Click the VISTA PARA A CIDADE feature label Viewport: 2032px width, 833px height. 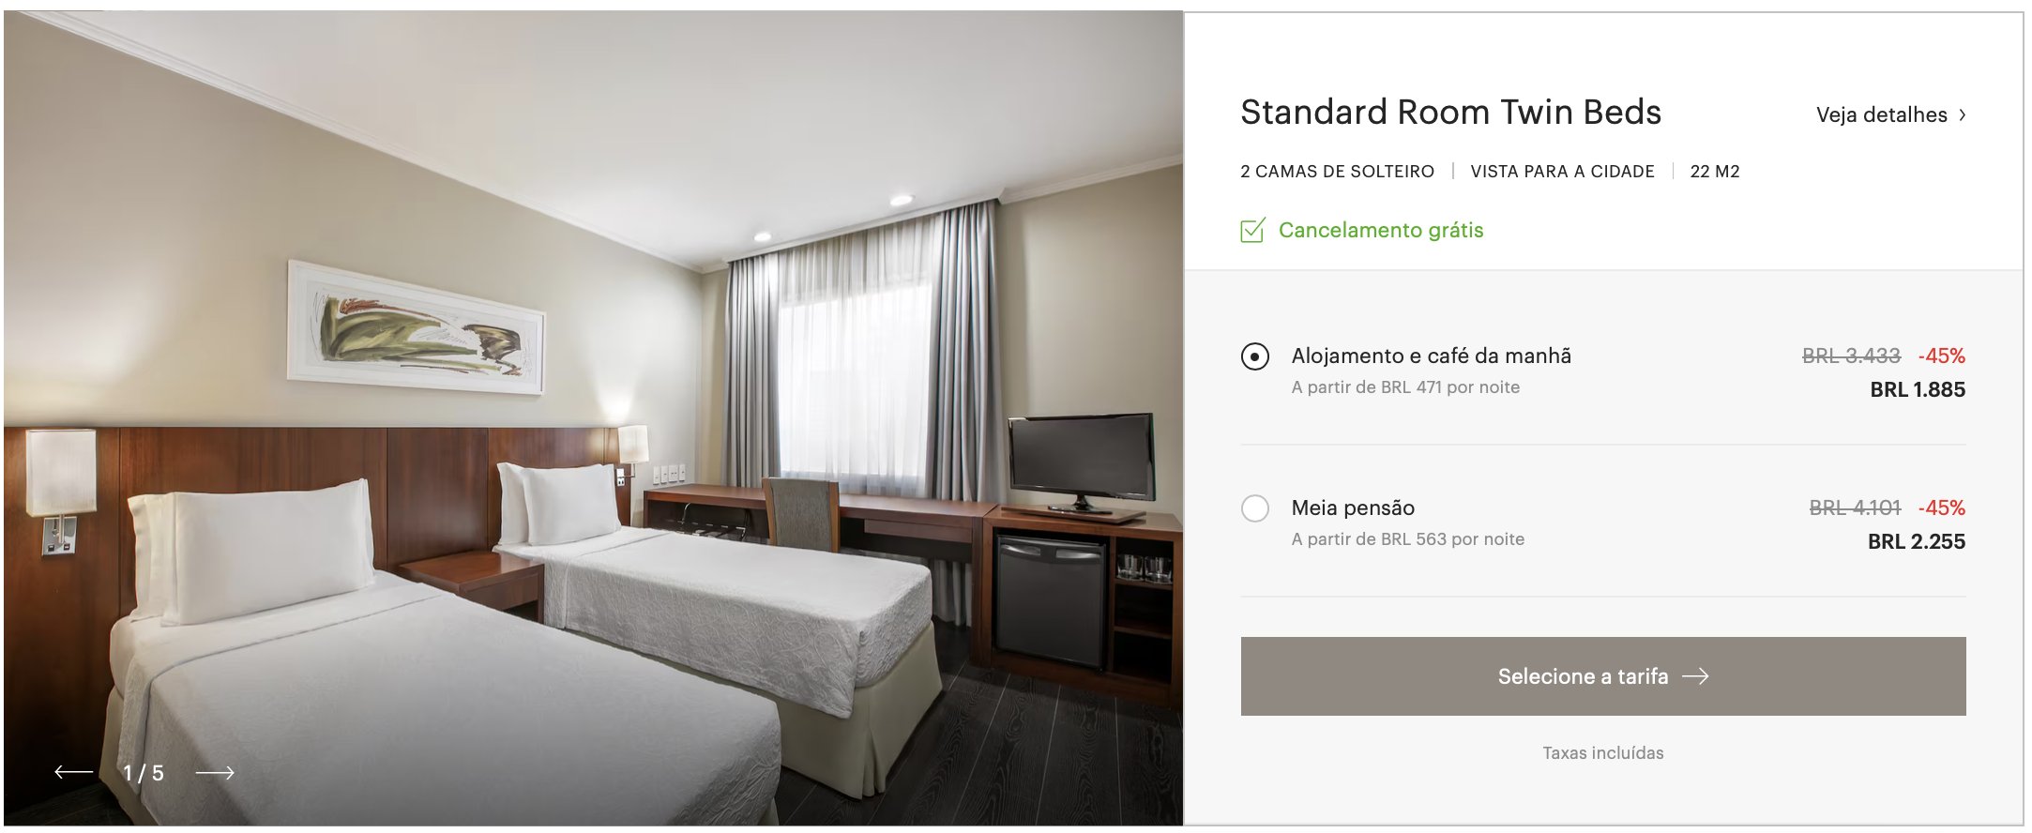1562,172
